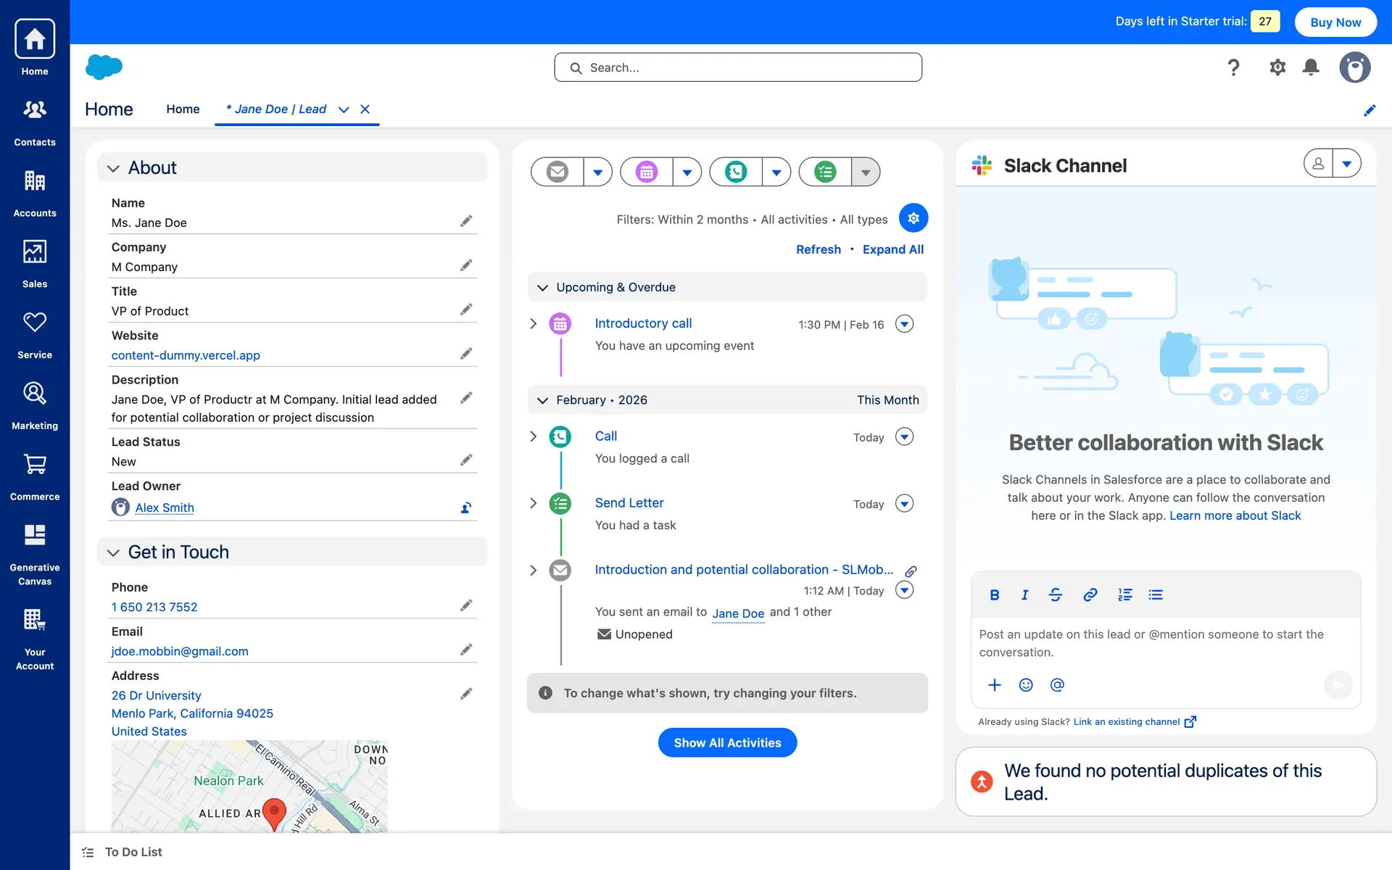Click the global search field

(738, 67)
